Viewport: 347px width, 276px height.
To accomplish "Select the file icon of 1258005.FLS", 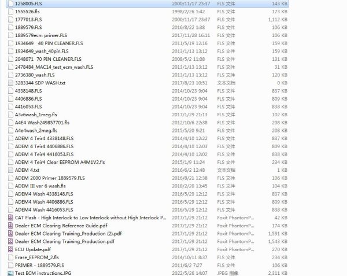I will point(10,3).
